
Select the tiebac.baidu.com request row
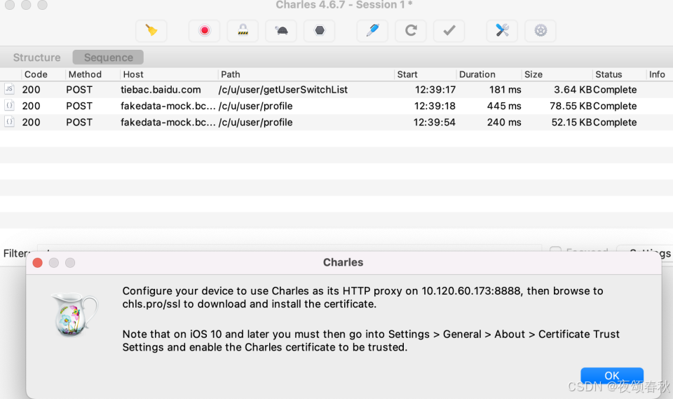click(x=336, y=90)
